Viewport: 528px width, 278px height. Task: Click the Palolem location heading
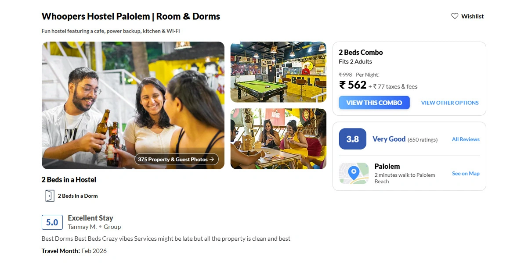point(387,167)
